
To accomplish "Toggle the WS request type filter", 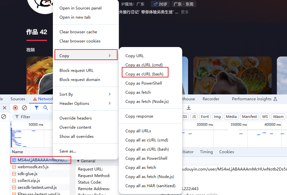I will tap(265, 117).
